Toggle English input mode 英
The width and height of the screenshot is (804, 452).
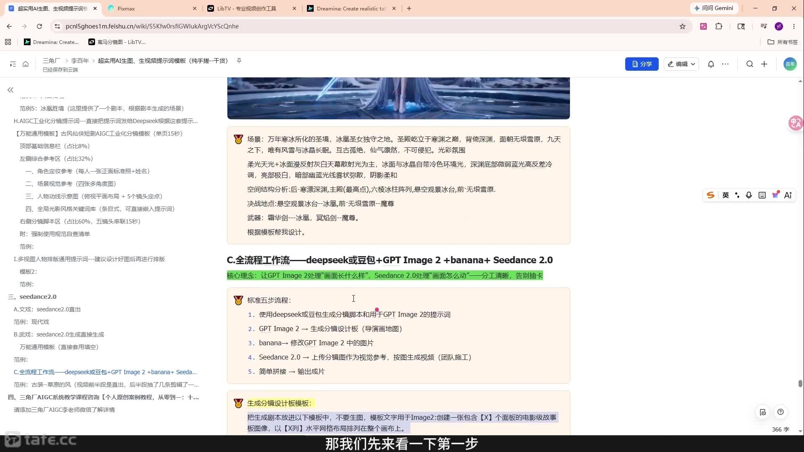(x=726, y=195)
